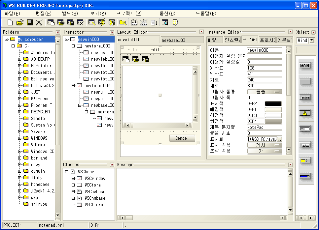The image size is (319, 230).
Task: Click the crossed tools toolbar icon
Action: (x=39, y=22)
